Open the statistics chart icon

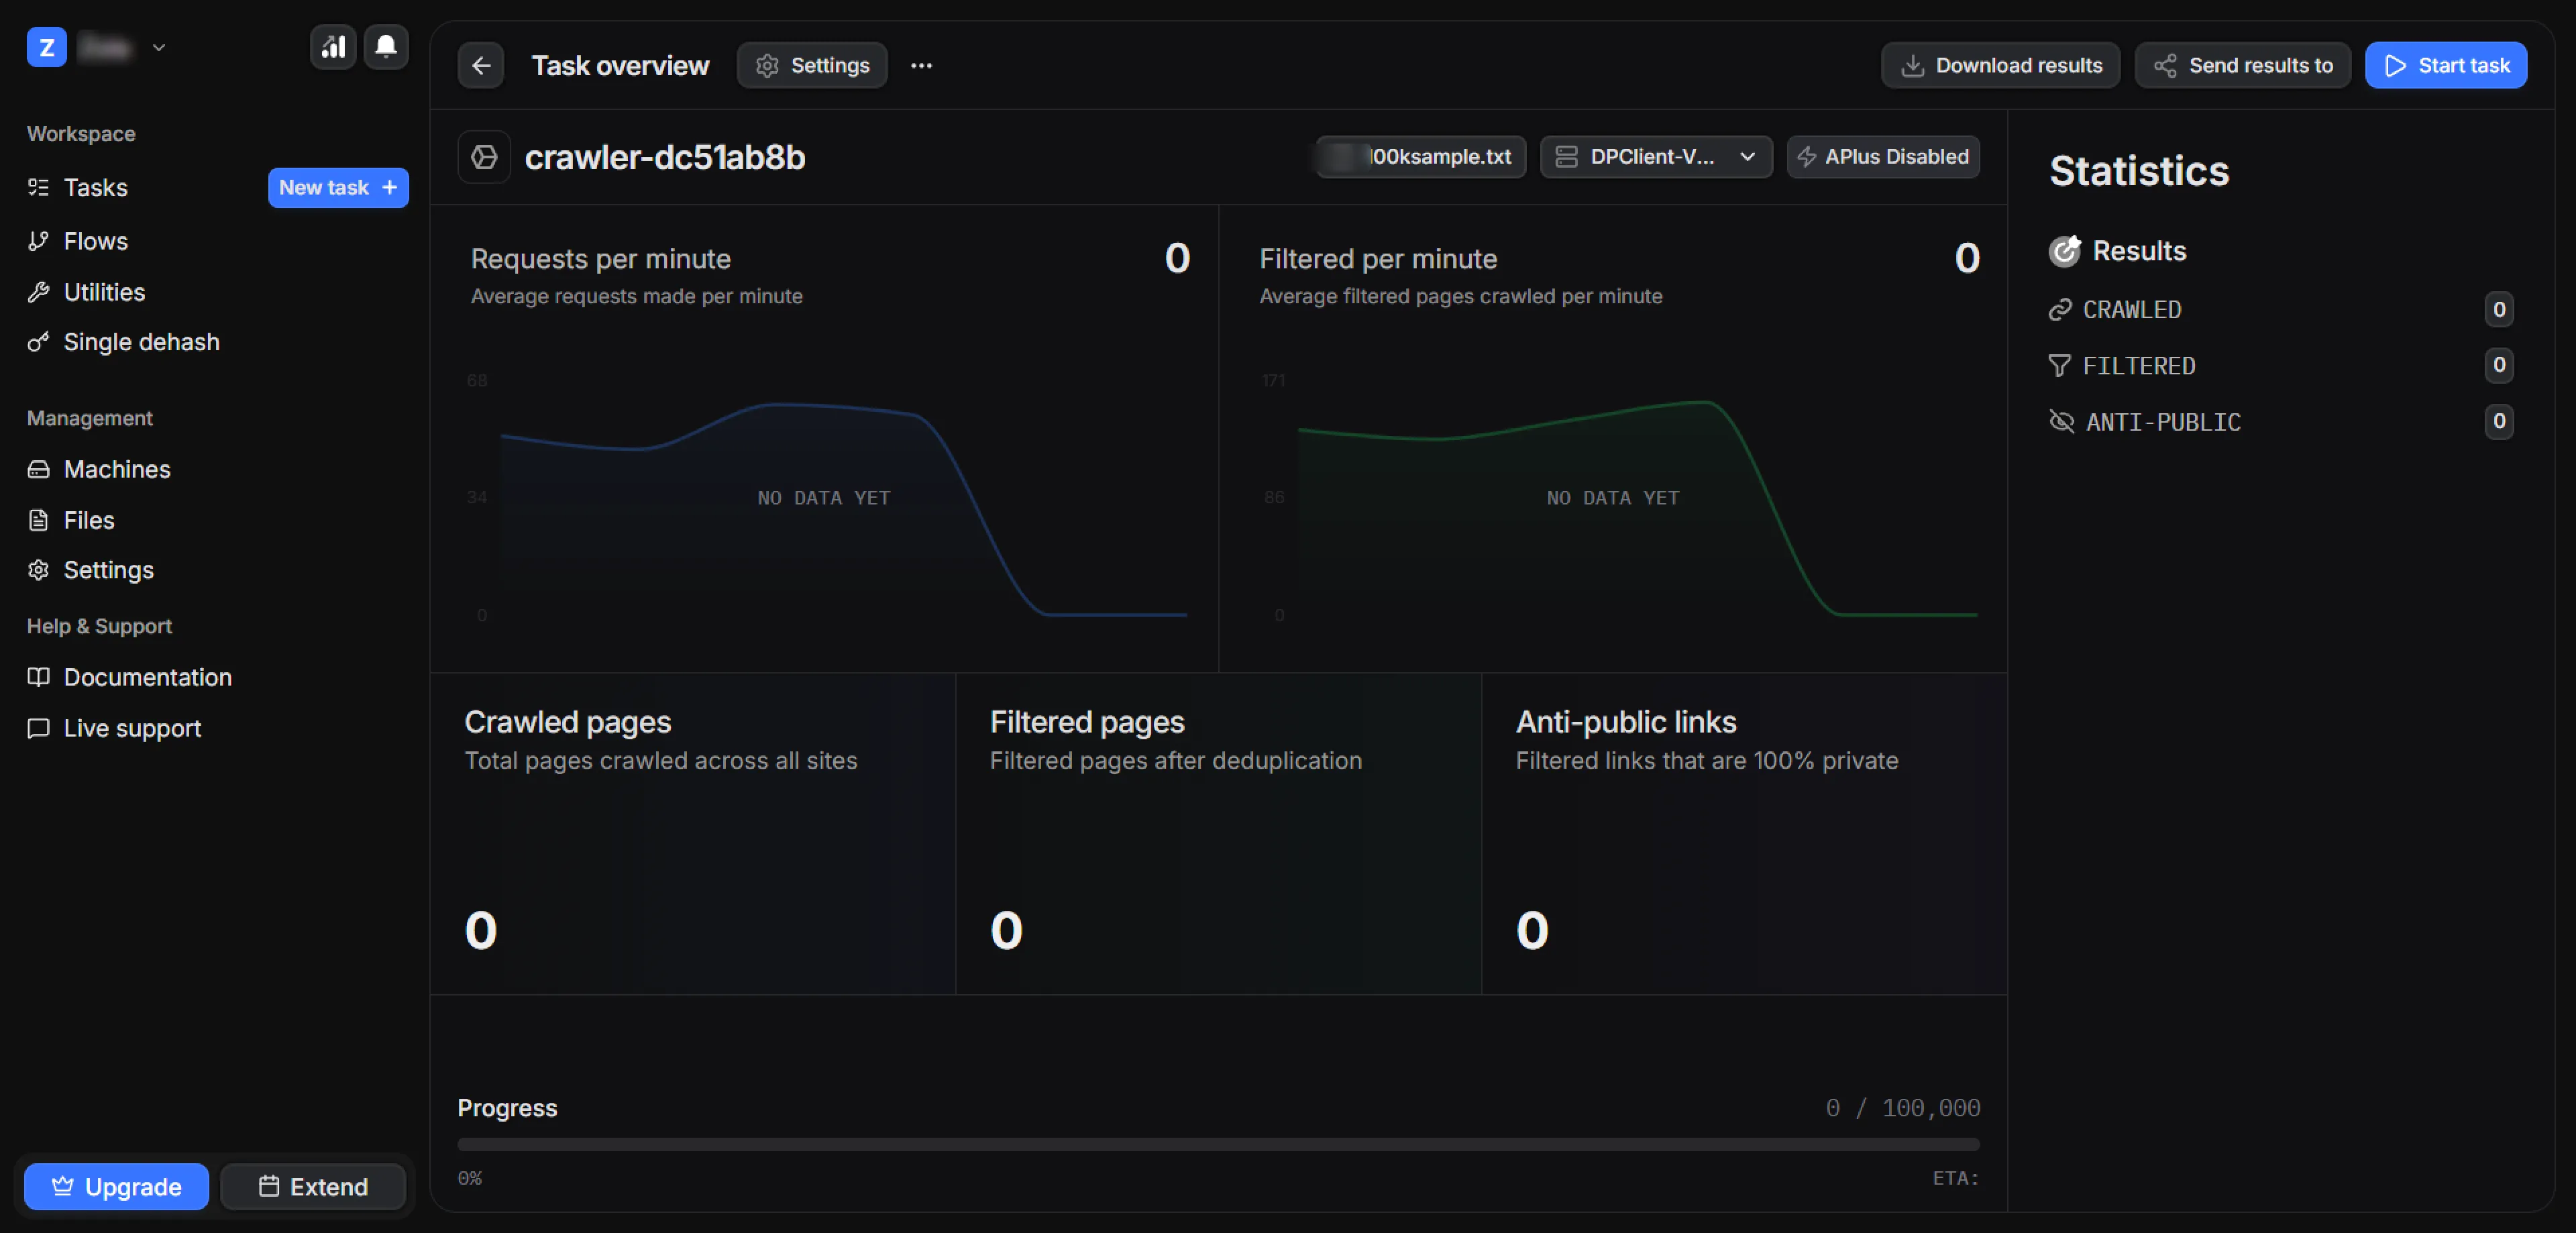(333, 46)
